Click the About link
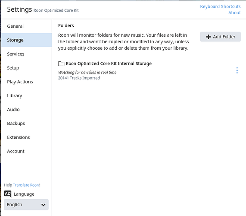 coord(234,13)
